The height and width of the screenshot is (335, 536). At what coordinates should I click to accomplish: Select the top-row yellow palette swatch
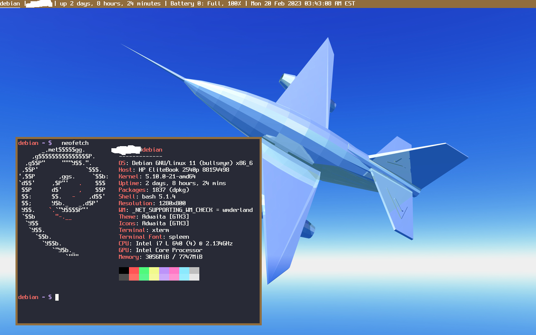[154, 271]
